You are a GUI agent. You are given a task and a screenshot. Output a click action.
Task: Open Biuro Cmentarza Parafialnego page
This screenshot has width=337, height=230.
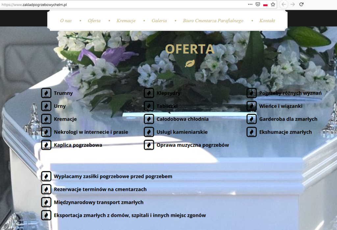tap(213, 21)
